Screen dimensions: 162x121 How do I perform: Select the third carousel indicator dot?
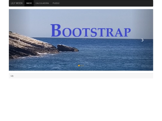tap(83, 65)
